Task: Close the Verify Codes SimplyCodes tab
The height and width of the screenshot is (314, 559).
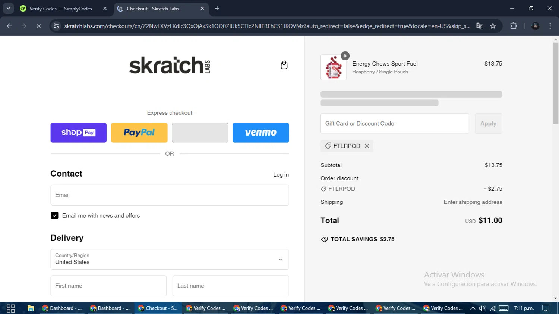Action: coord(105,8)
